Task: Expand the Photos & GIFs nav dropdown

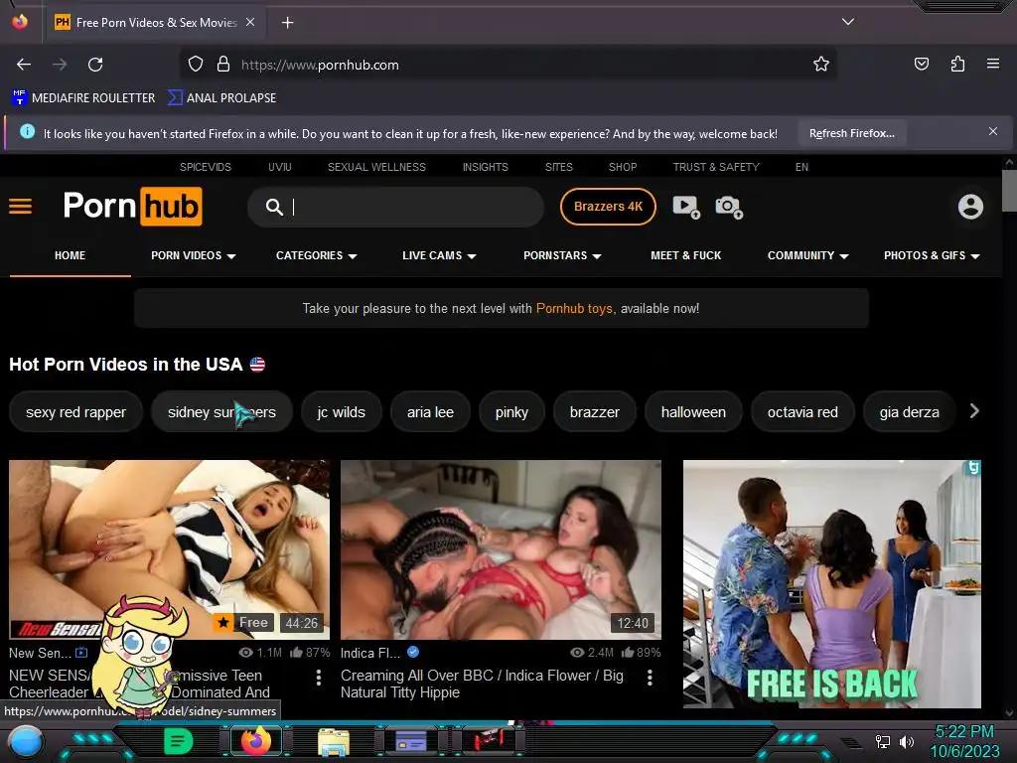Action: pyautogui.click(x=932, y=255)
